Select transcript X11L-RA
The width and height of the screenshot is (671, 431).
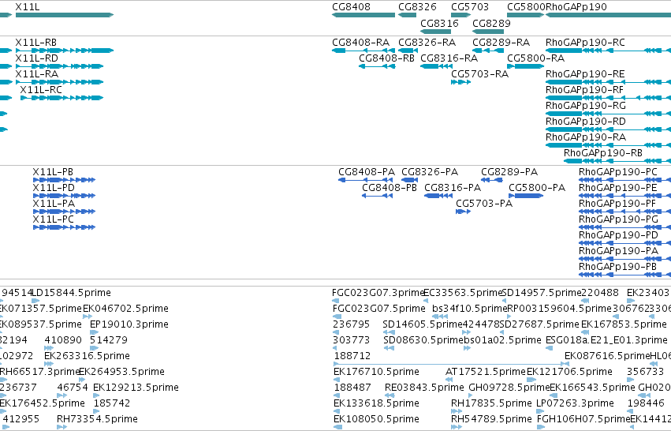point(59,82)
